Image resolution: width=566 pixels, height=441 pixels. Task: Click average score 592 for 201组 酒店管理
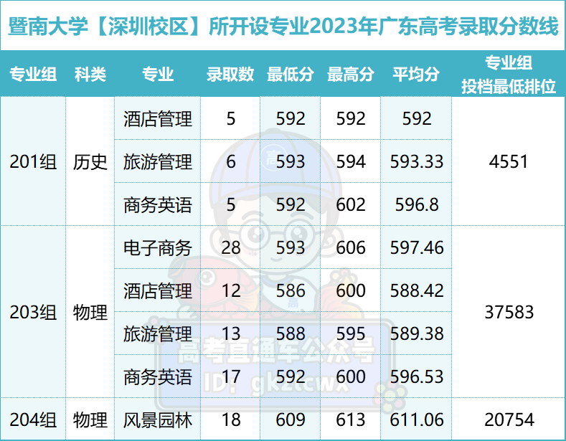[x=417, y=119]
